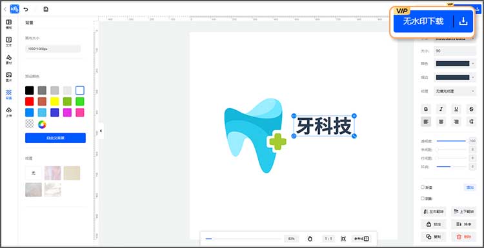Open the 素材 materials sidebar tab
The width and height of the screenshot is (484, 248).
pos(9,59)
